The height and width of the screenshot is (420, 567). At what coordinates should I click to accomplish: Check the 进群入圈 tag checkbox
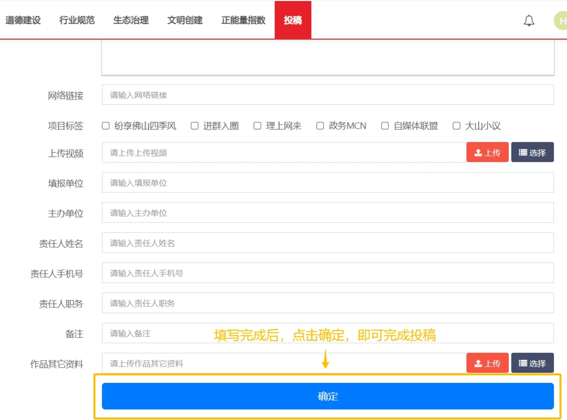pos(195,126)
